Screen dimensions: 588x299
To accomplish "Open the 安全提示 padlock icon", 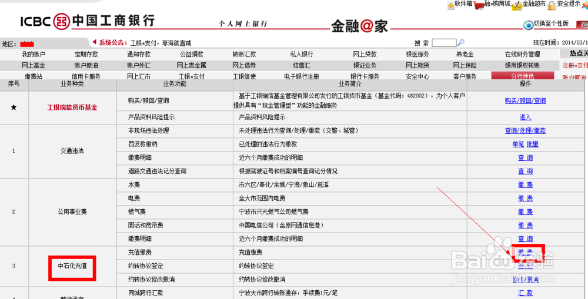I will (x=552, y=5).
